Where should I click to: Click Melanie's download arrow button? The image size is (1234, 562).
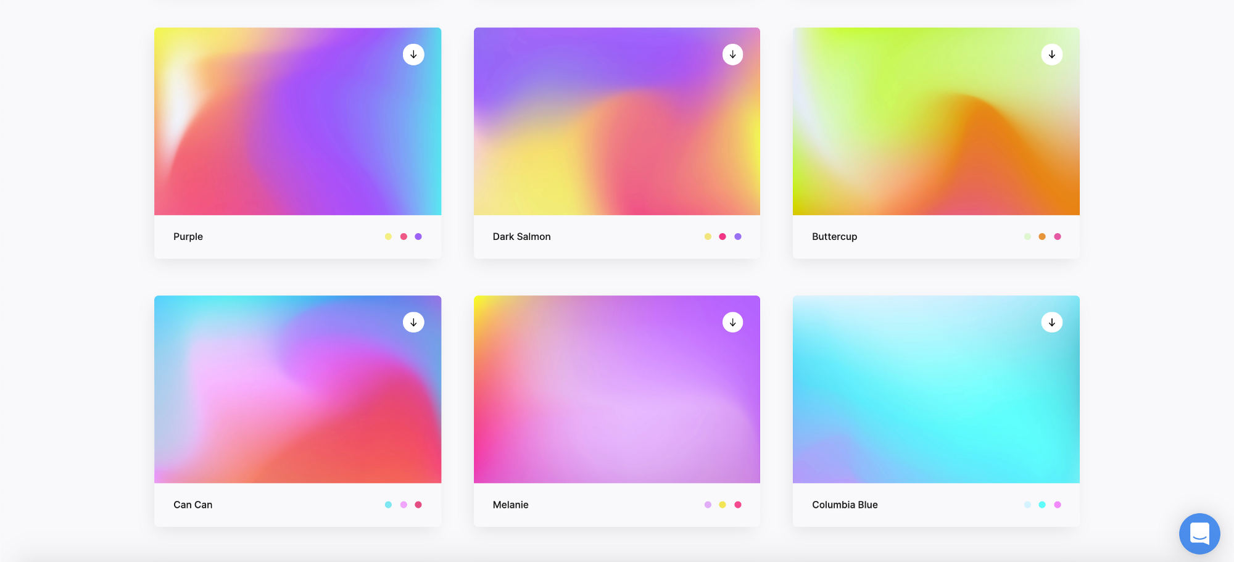732,322
